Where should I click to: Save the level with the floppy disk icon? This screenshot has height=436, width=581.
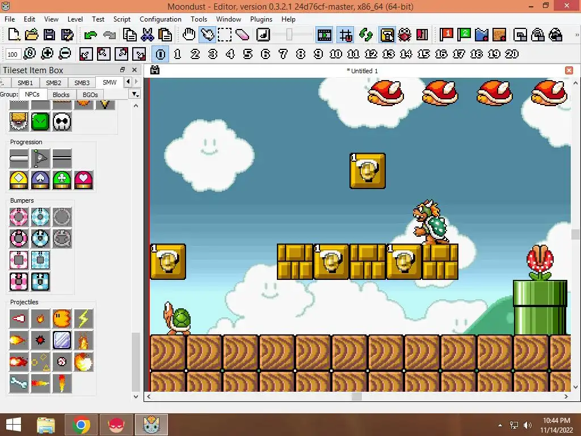49,35
